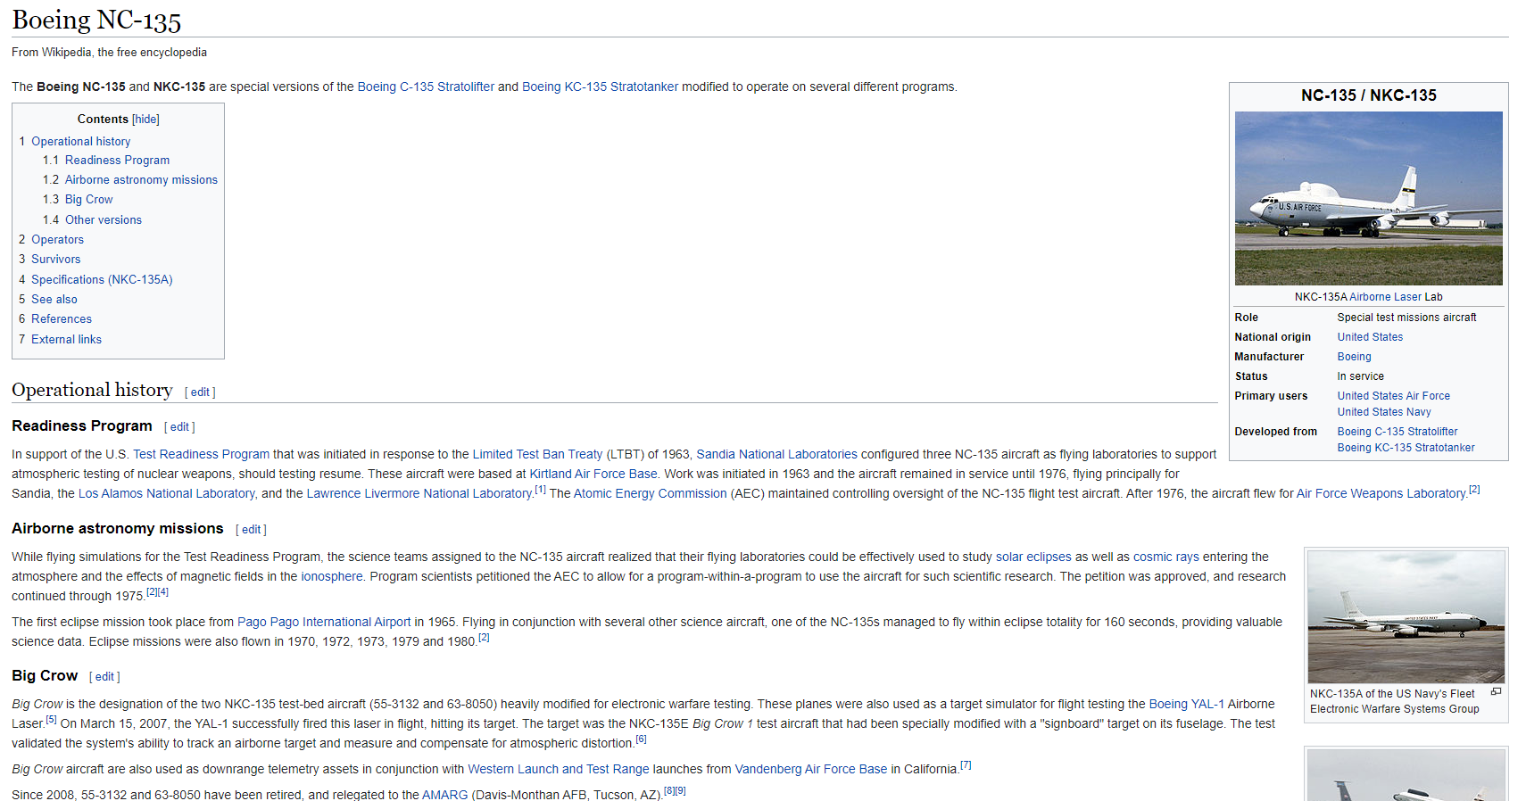Open United States Air Force infobox link
1526x801 pixels.
click(x=1393, y=396)
